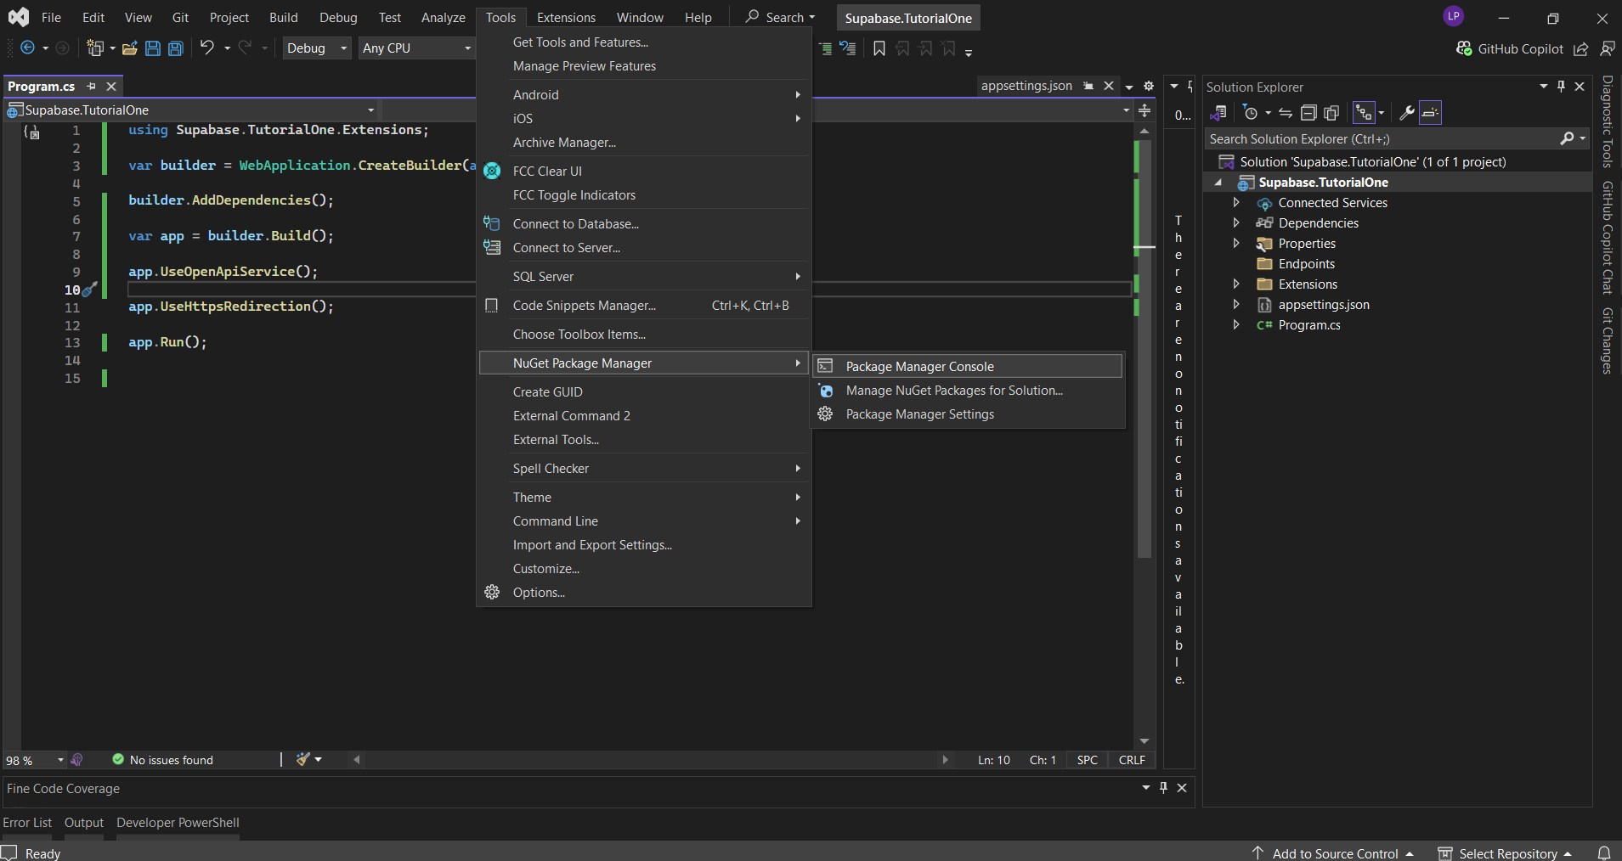Choose Connect to Database menu item
Screen dimensions: 1622x861
tap(643, 223)
